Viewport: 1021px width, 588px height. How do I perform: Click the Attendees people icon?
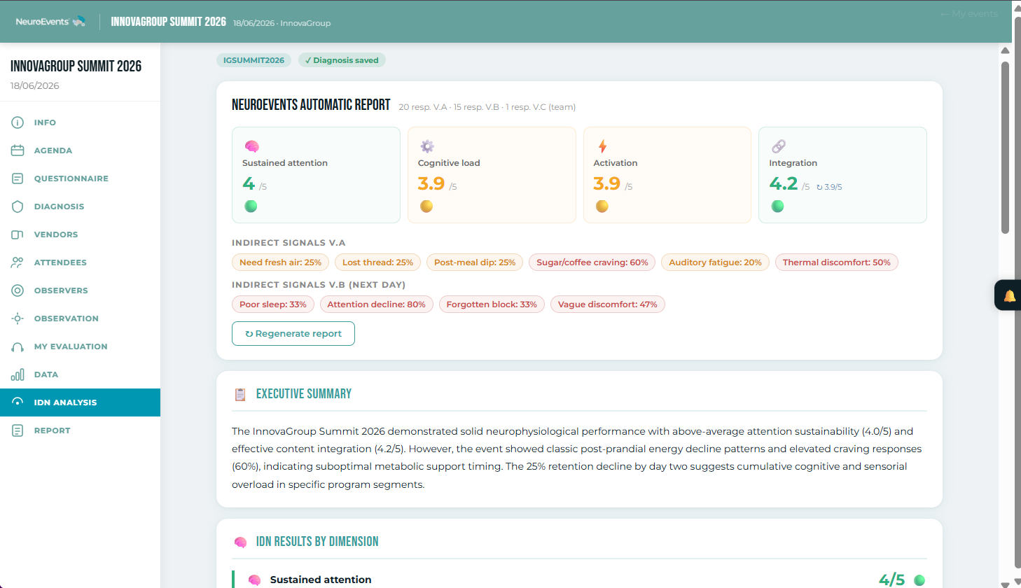(18, 262)
